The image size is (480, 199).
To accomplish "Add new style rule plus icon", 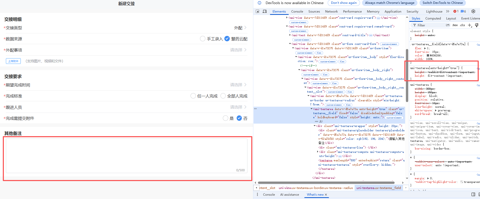I will [x=470, y=25].
